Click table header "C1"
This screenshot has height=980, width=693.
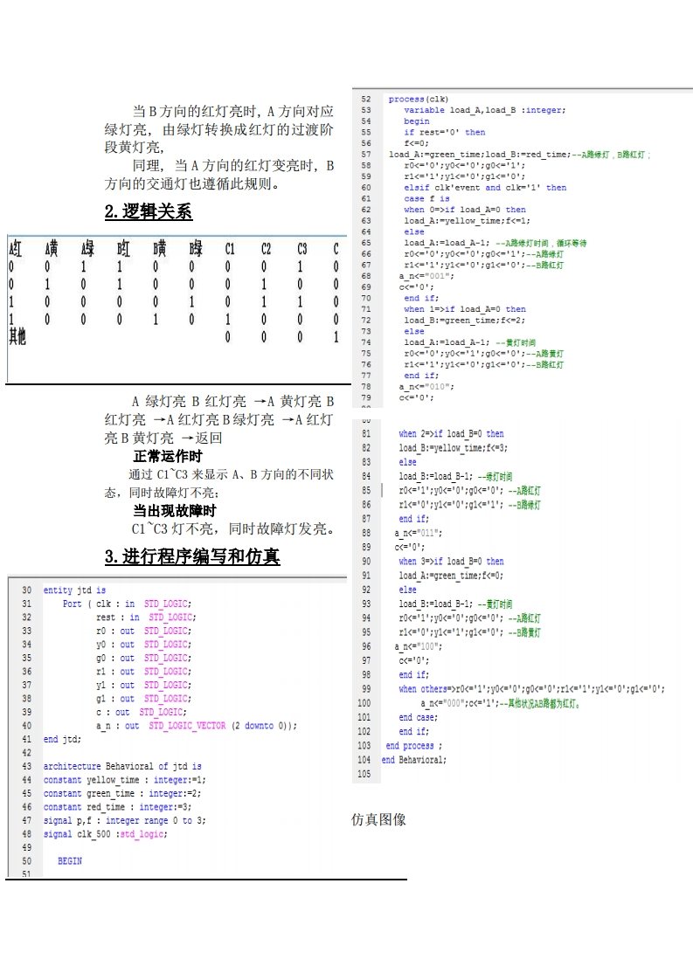click(x=230, y=249)
